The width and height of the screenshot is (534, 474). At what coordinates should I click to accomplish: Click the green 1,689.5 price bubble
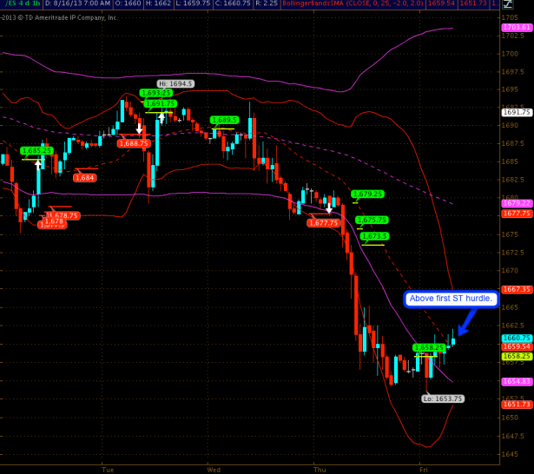pos(224,120)
